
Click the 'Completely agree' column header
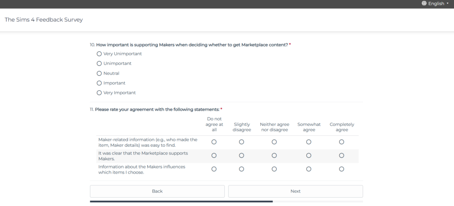click(342, 127)
